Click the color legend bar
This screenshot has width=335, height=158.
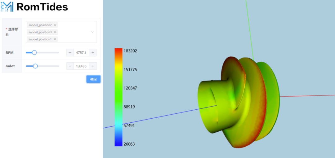click(118, 97)
